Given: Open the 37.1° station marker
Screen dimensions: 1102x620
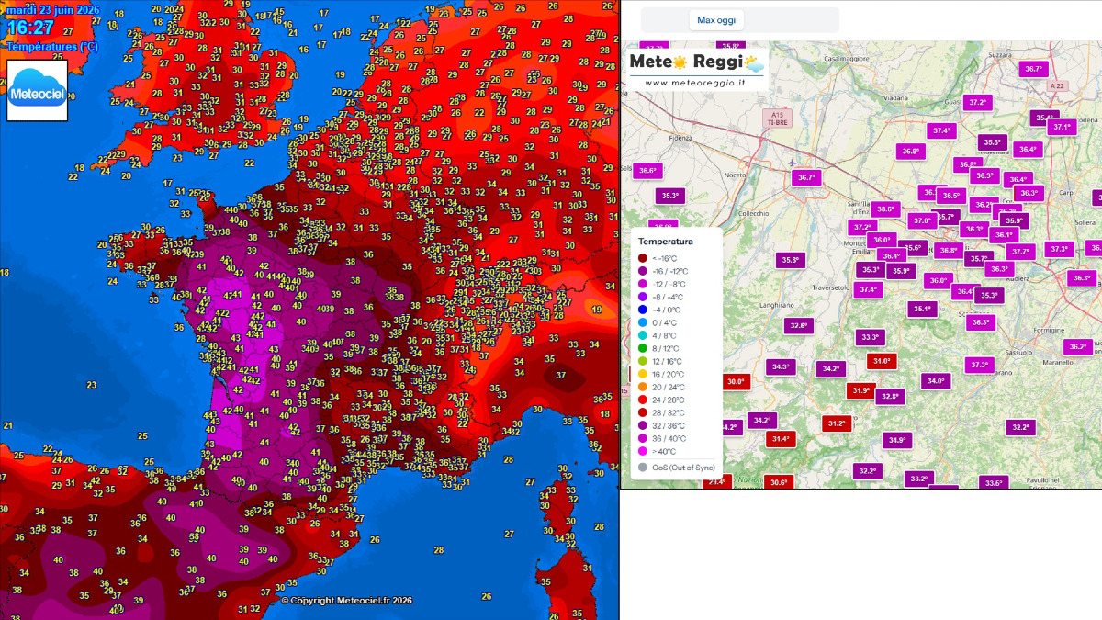Looking at the screenshot, I should tap(1062, 127).
